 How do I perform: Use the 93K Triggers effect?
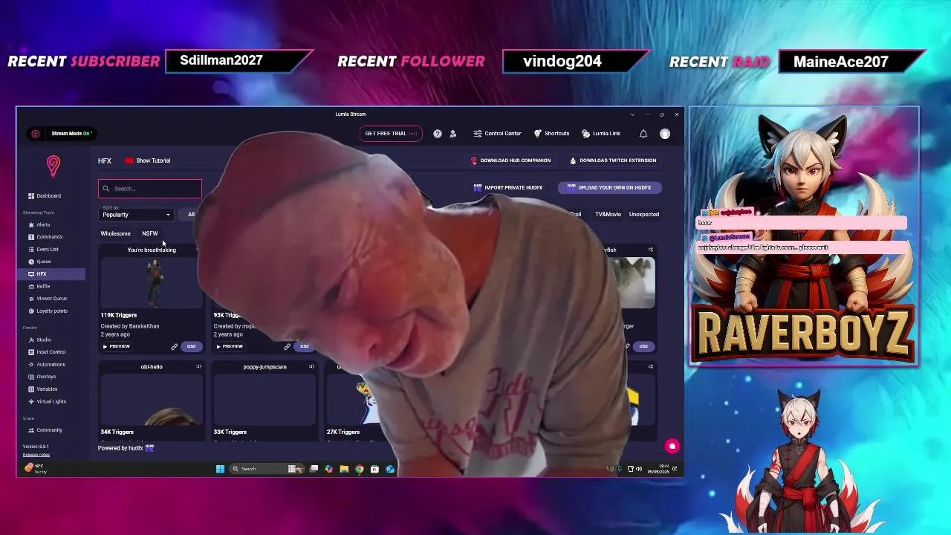305,346
